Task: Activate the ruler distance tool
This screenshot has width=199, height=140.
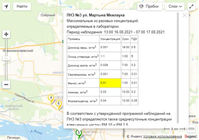Action: (x=191, y=128)
